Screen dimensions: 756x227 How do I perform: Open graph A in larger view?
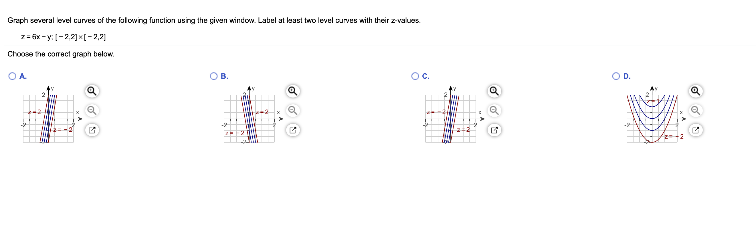coord(92,129)
